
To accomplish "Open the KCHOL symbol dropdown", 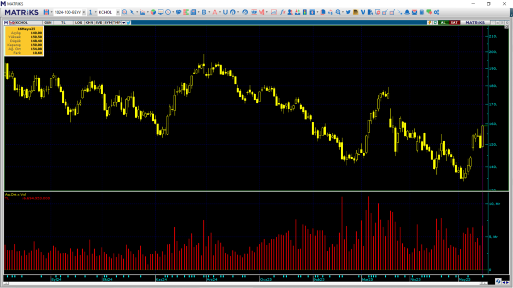I will (118, 12).
